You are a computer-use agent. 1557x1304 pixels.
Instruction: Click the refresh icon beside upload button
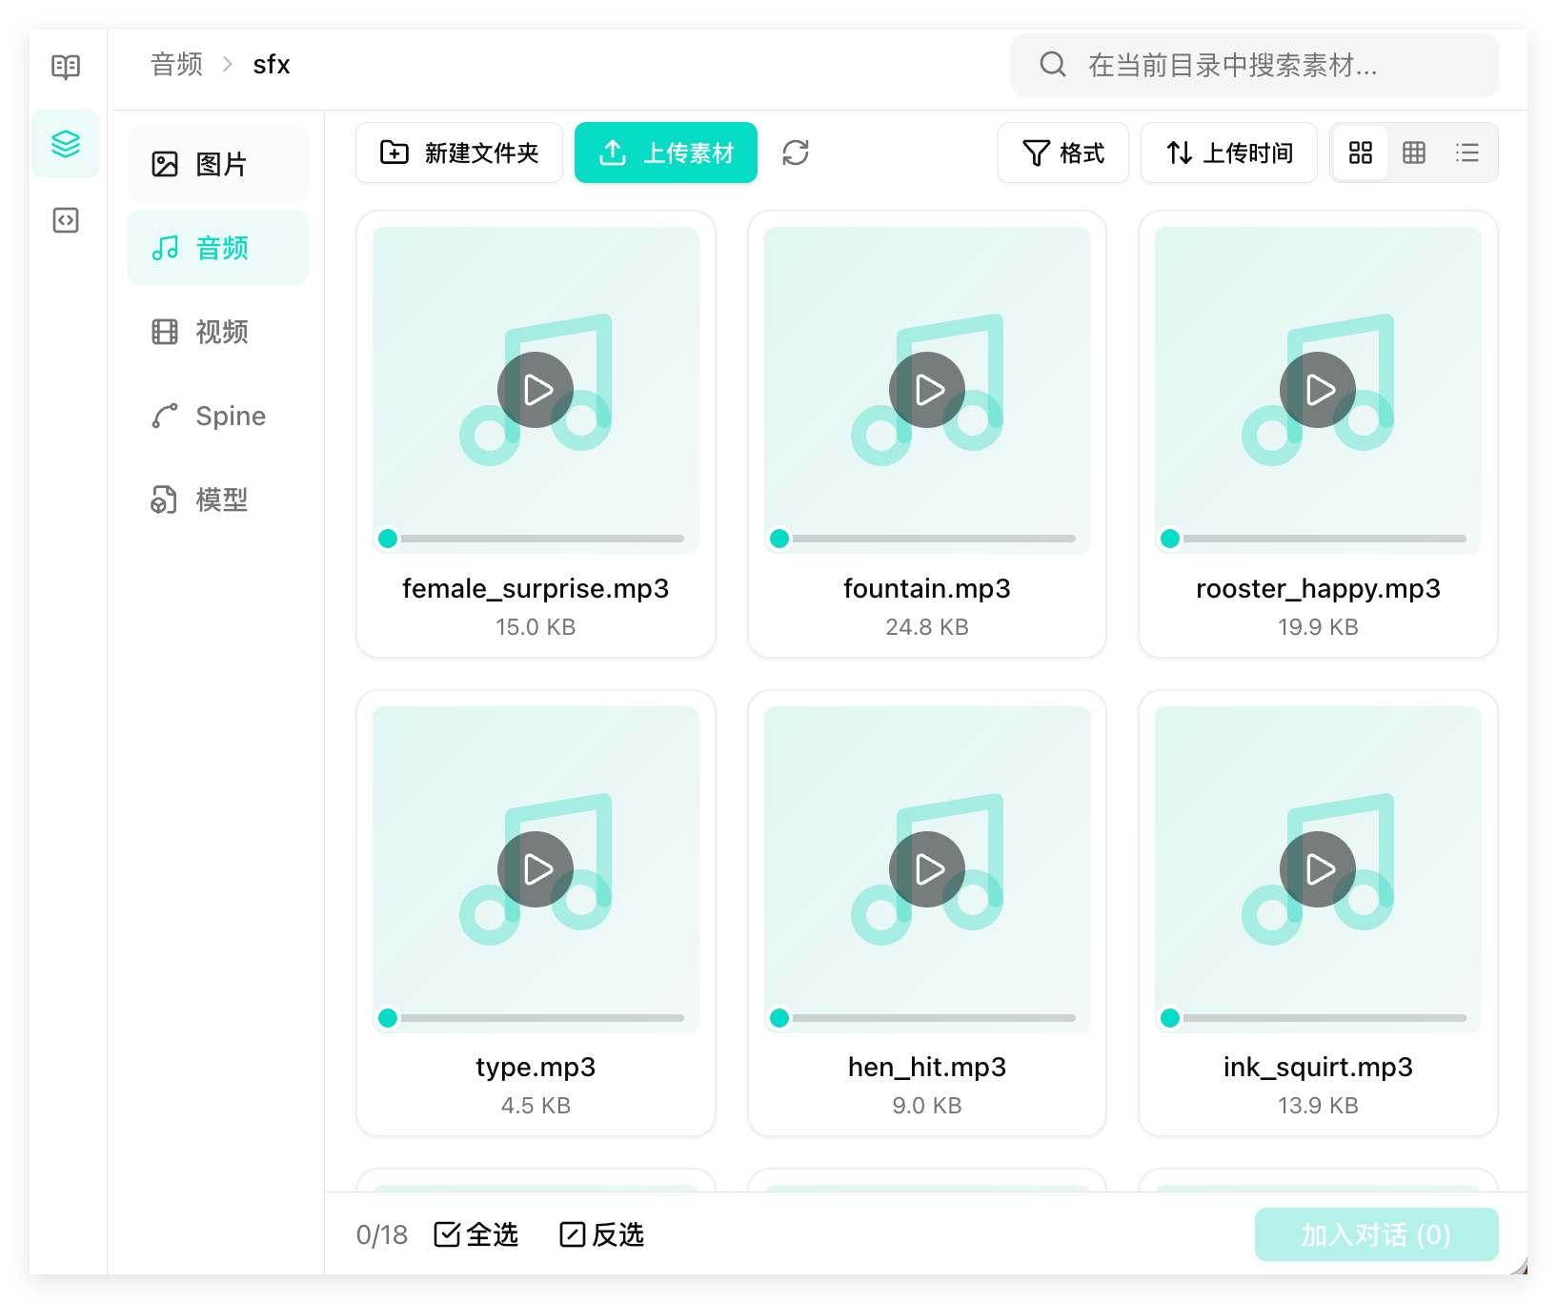tap(796, 153)
